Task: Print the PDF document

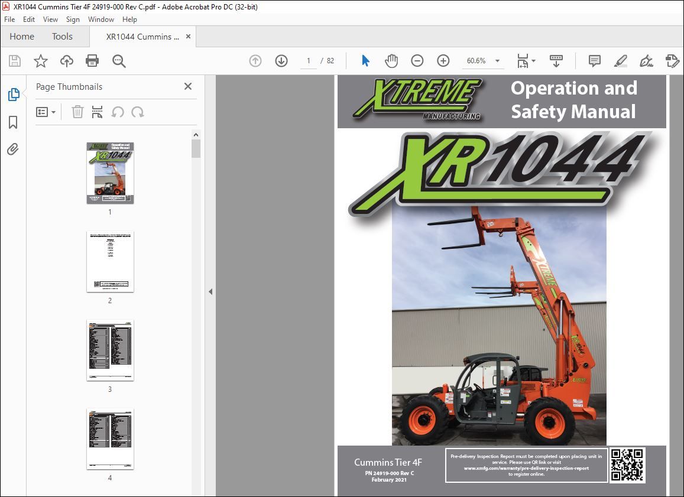Action: point(92,60)
